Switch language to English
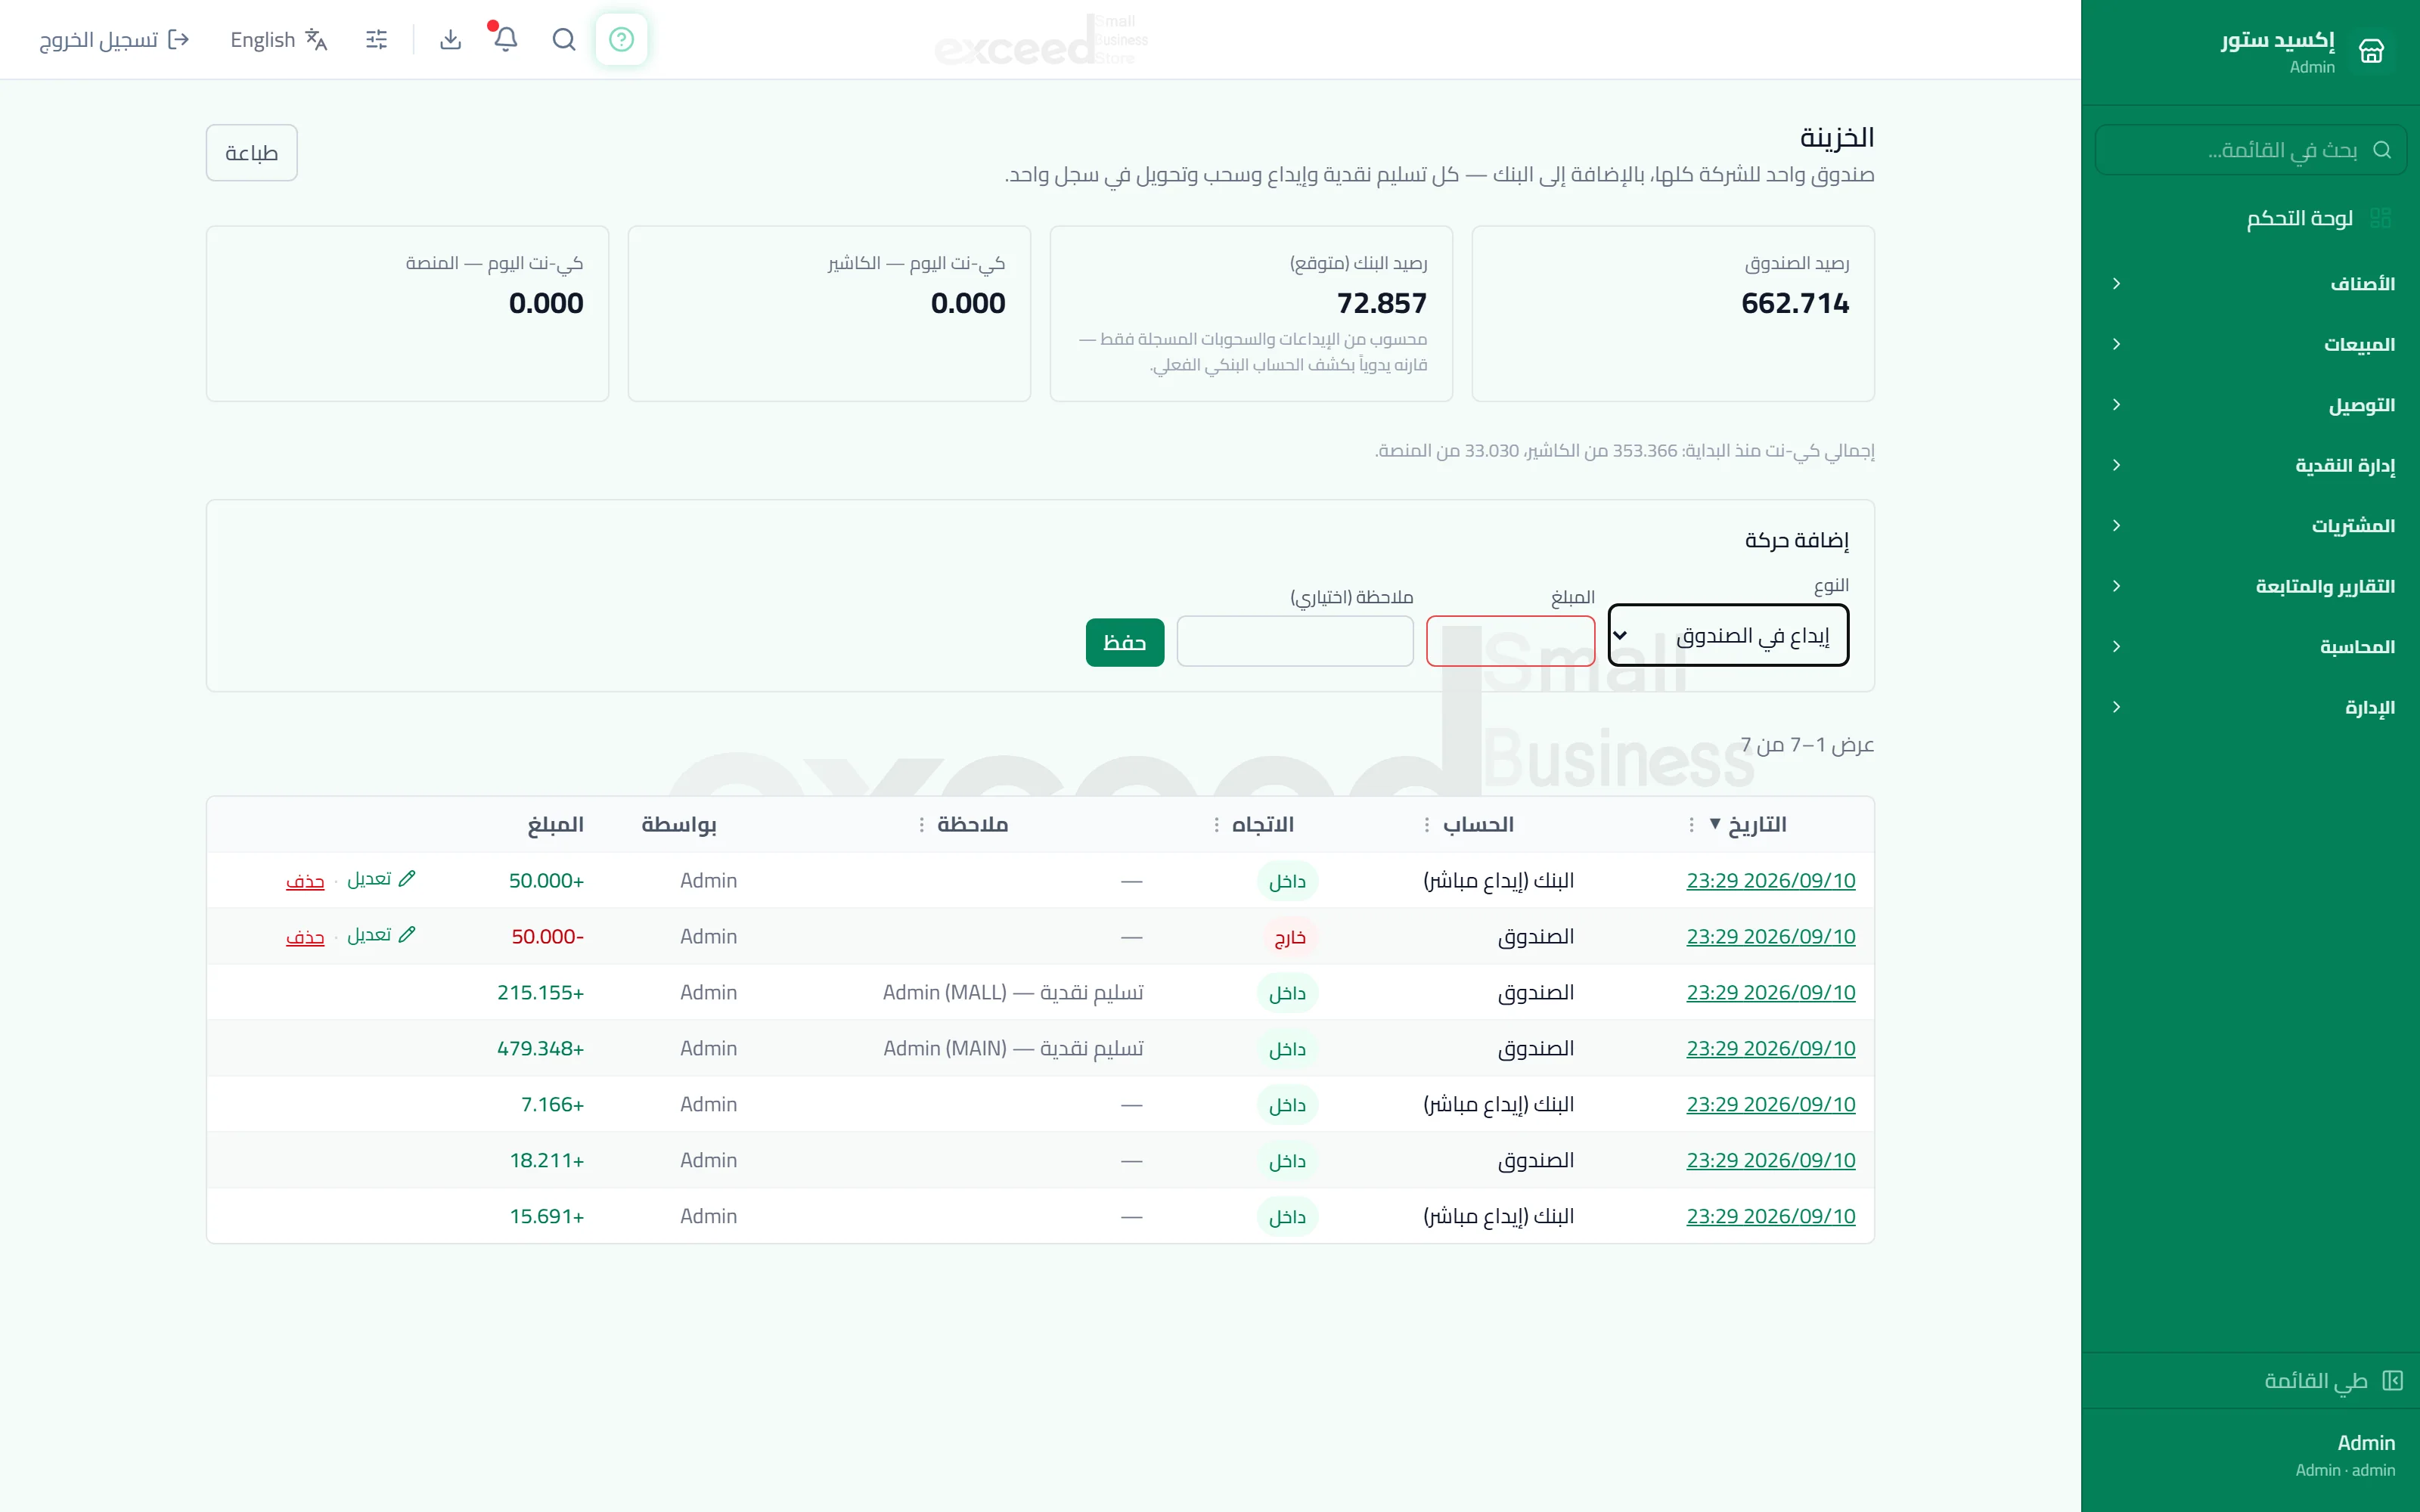This screenshot has height=1512, width=2420. coord(279,39)
